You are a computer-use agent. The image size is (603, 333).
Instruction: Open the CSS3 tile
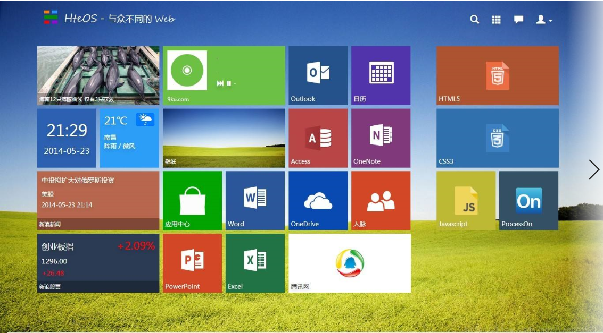point(497,138)
